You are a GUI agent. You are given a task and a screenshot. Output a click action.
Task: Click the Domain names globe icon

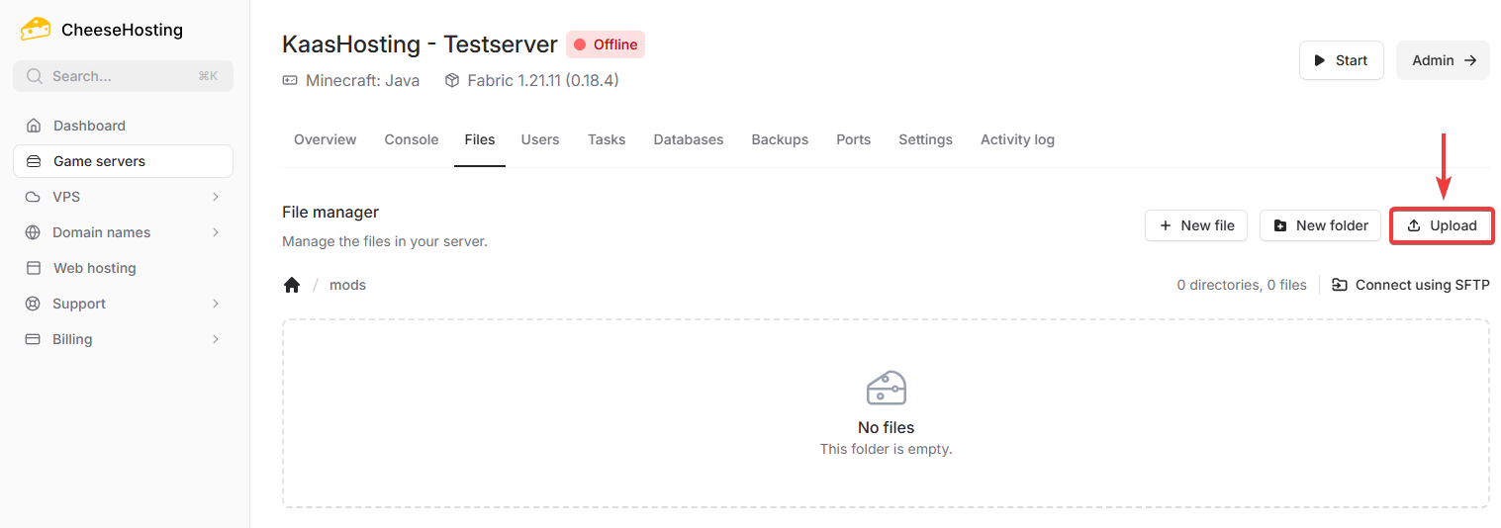tap(34, 232)
